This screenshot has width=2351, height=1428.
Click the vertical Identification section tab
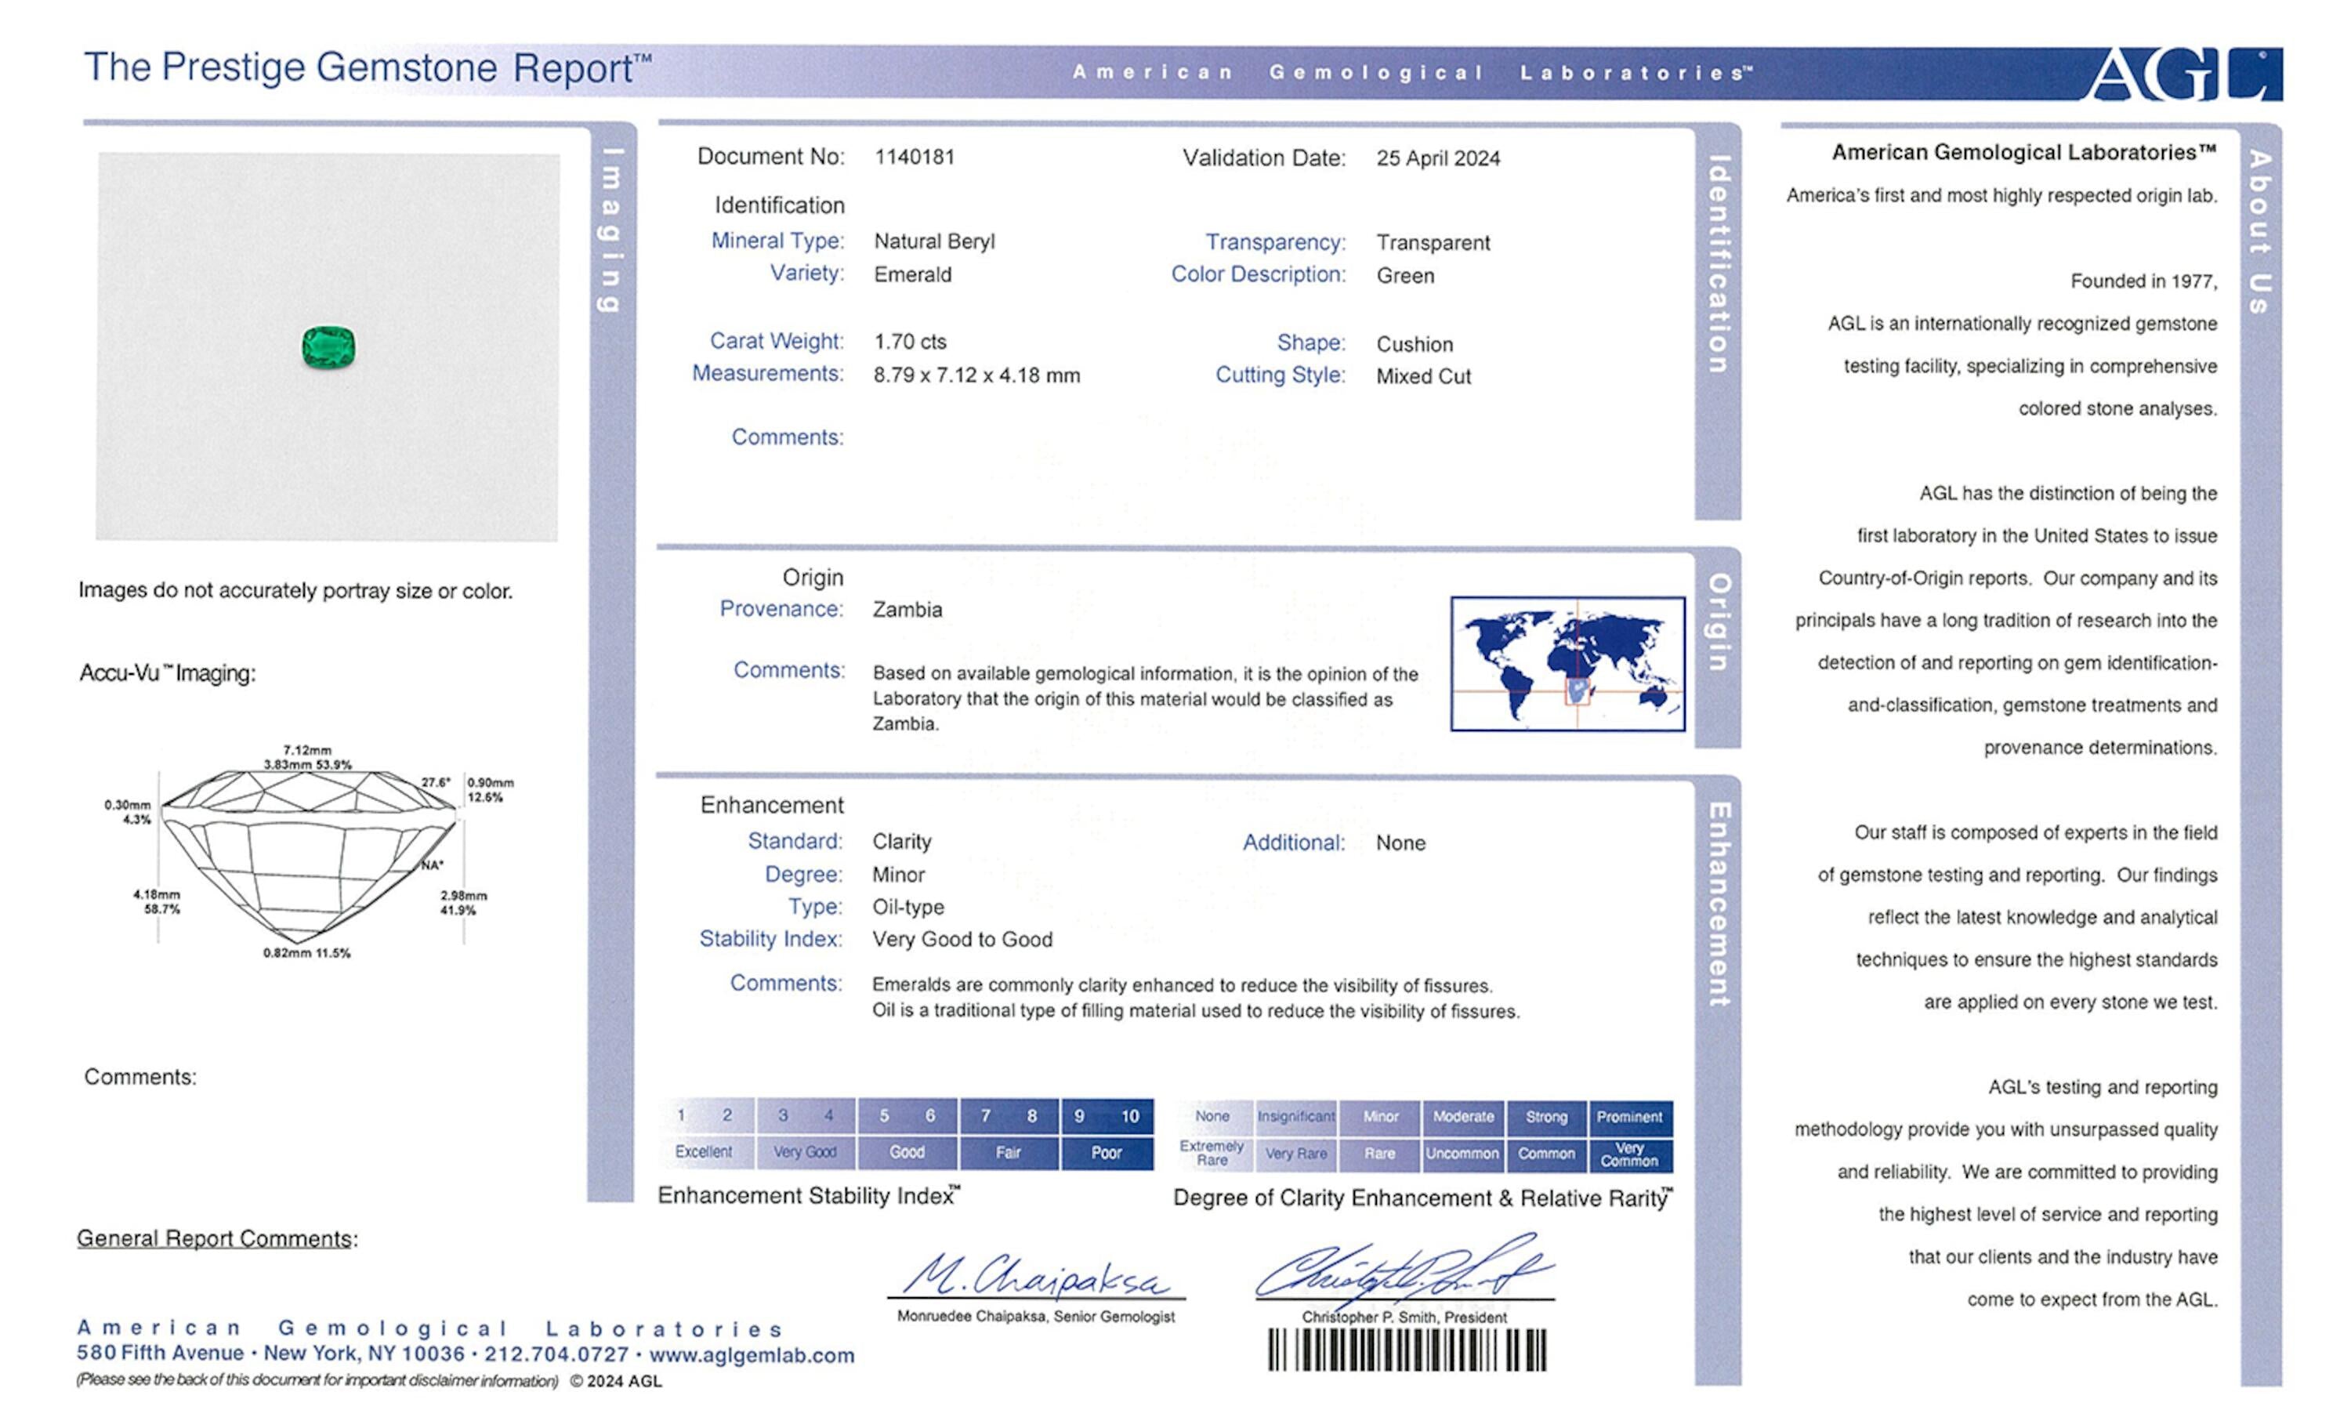point(1718,266)
